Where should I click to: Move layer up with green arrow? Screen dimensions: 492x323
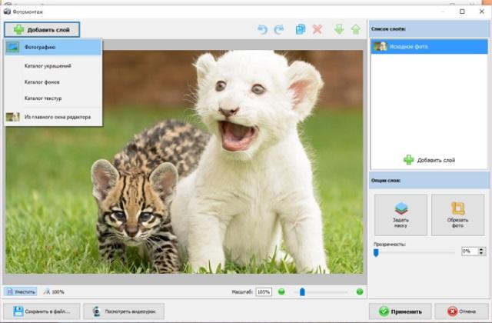[x=355, y=29]
